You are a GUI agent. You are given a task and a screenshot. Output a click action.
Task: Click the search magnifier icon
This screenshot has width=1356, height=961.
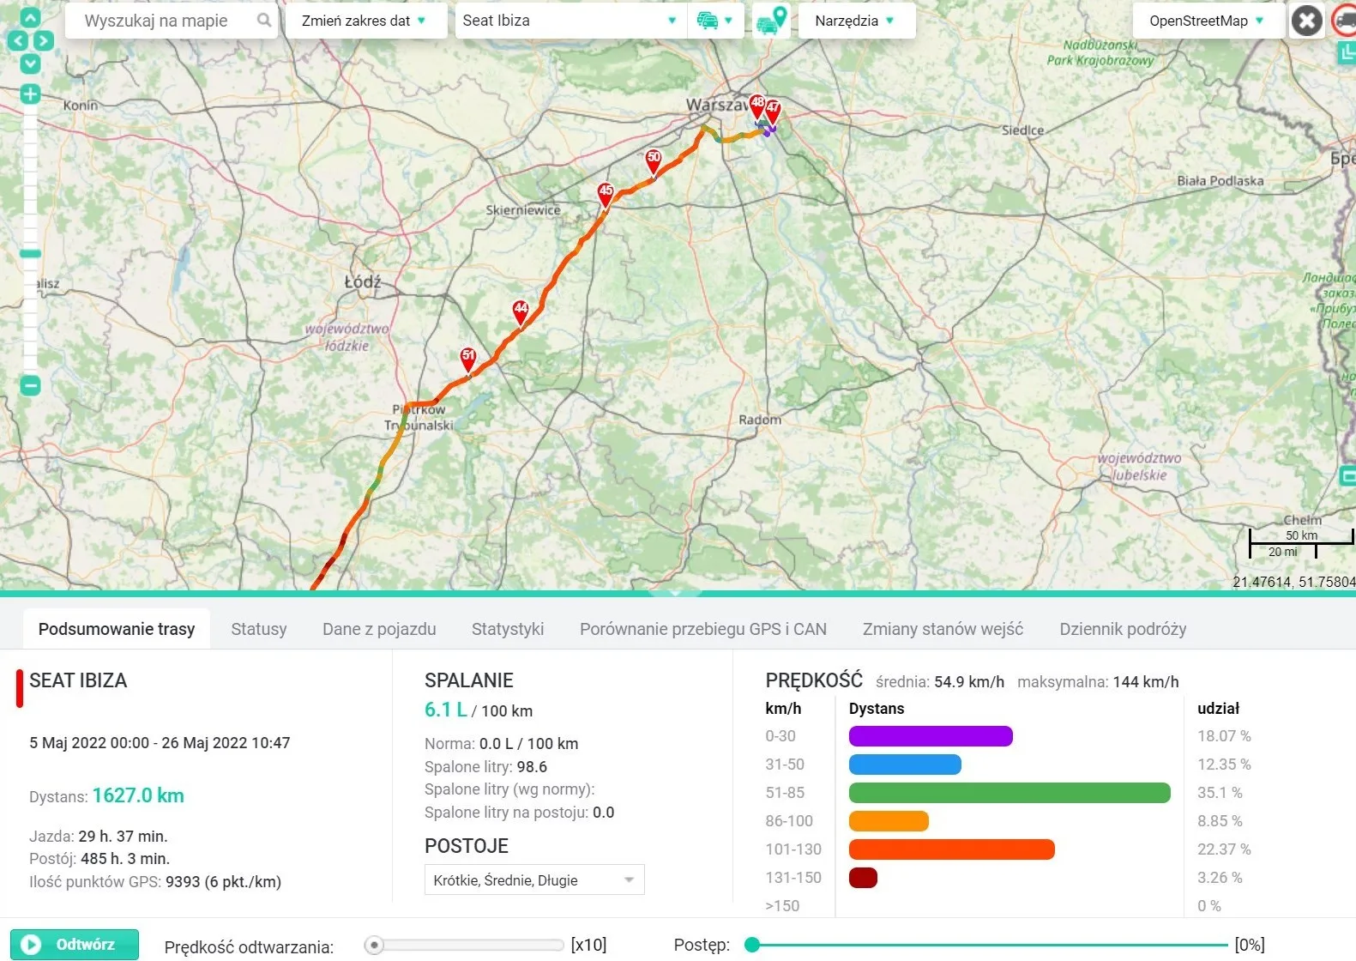pos(264,20)
